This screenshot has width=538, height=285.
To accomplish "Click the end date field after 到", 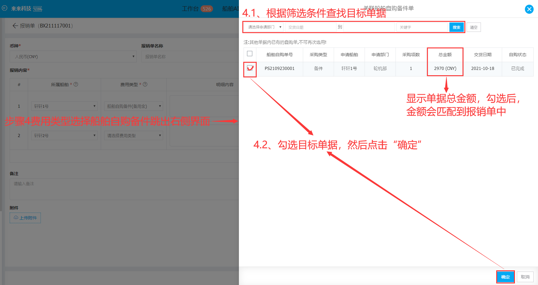I will pos(369,27).
